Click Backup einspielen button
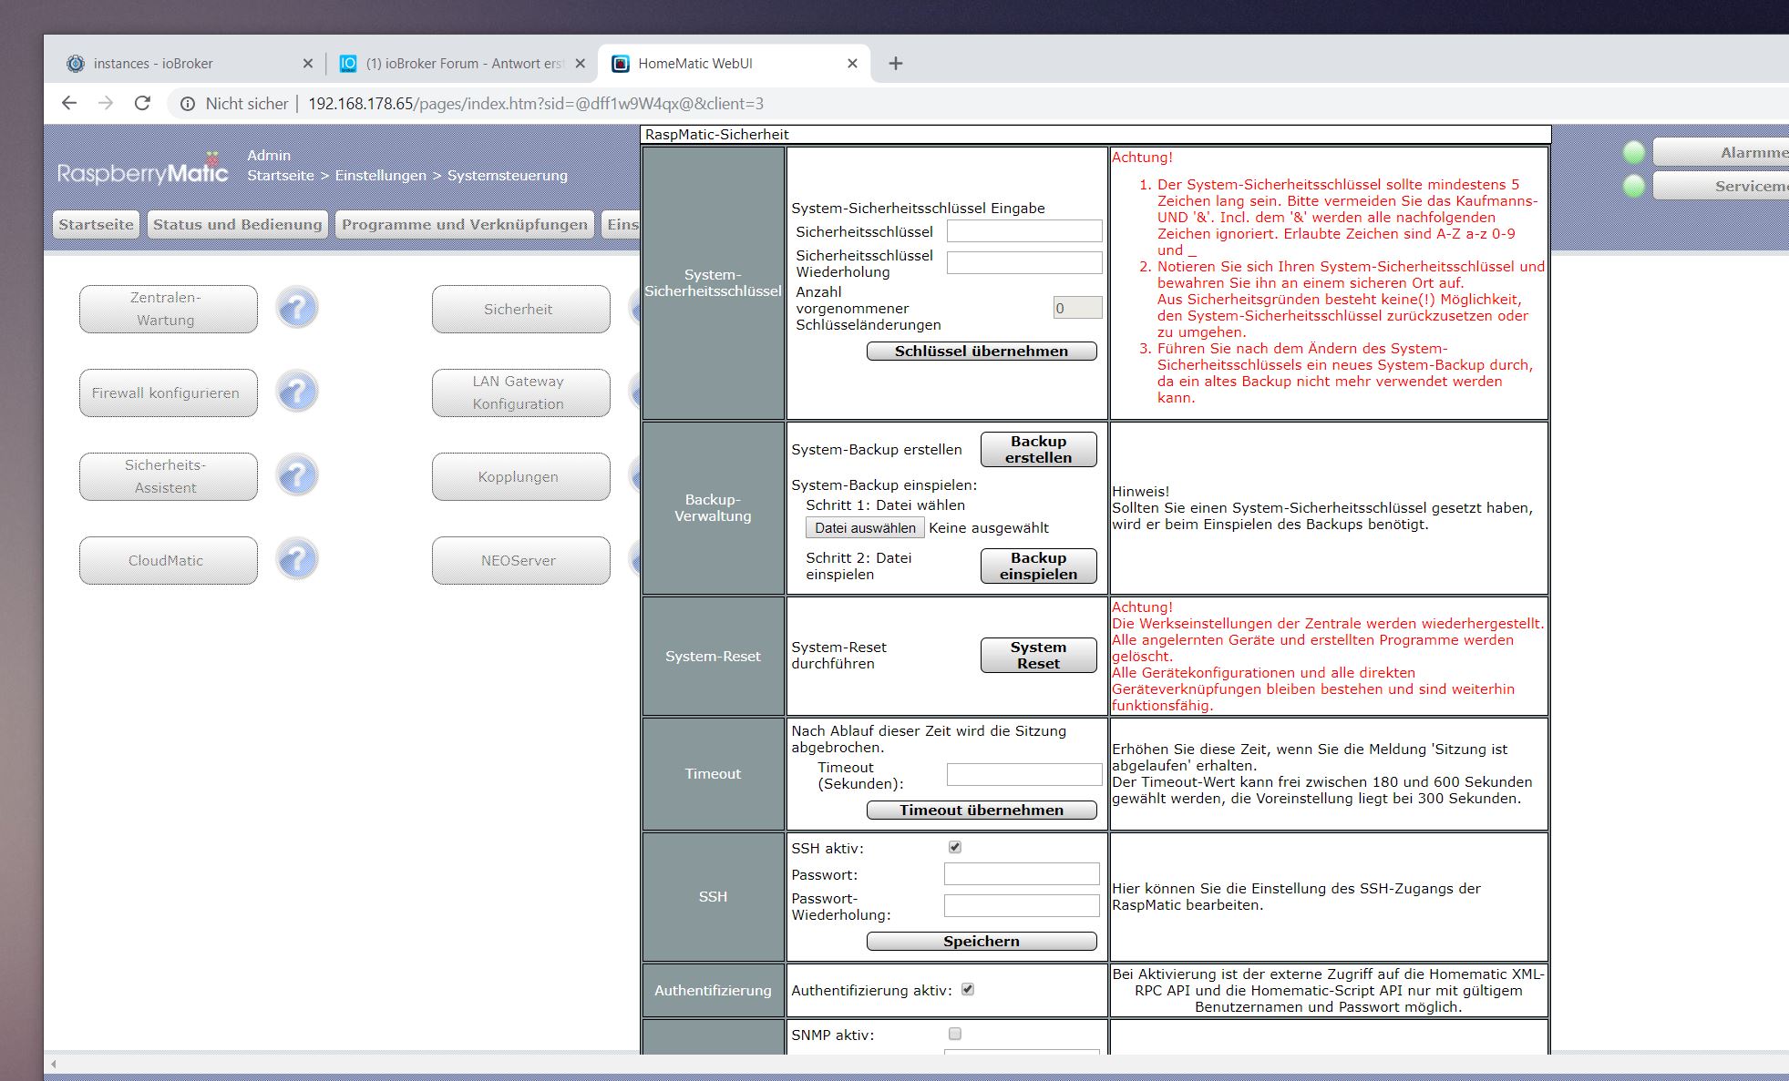 tap(1038, 566)
